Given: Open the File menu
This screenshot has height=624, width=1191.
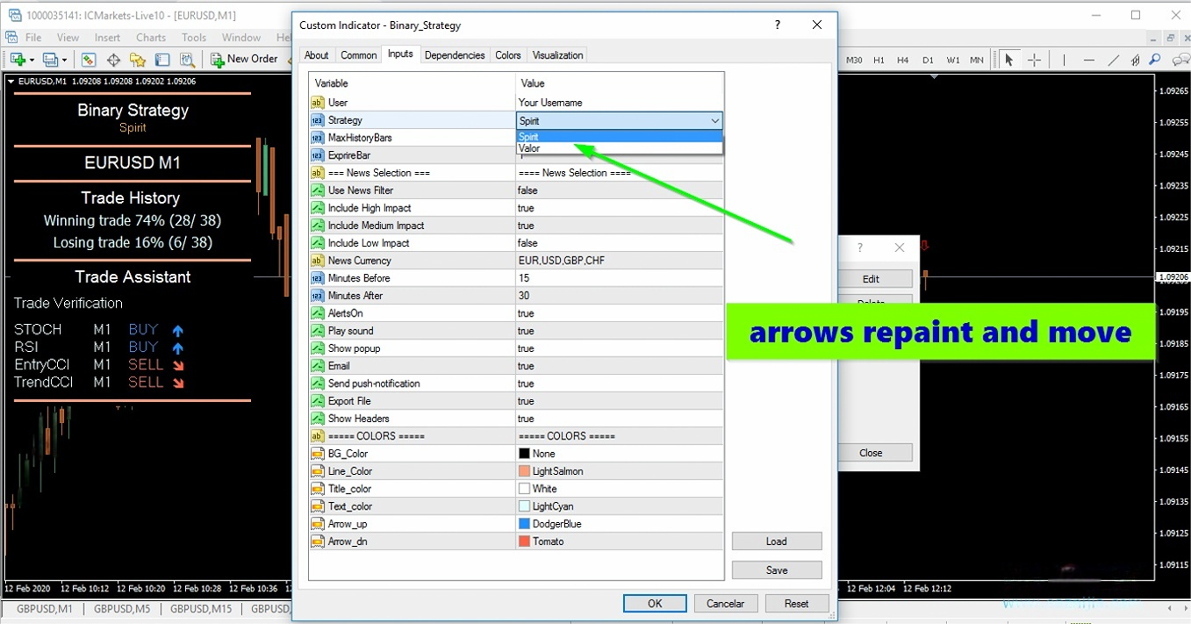Looking at the screenshot, I should pyautogui.click(x=33, y=38).
